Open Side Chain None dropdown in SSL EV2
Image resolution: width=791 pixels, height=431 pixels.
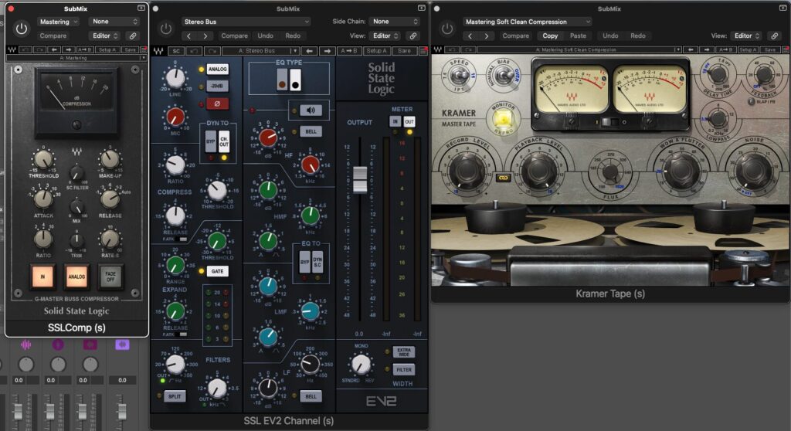point(395,22)
